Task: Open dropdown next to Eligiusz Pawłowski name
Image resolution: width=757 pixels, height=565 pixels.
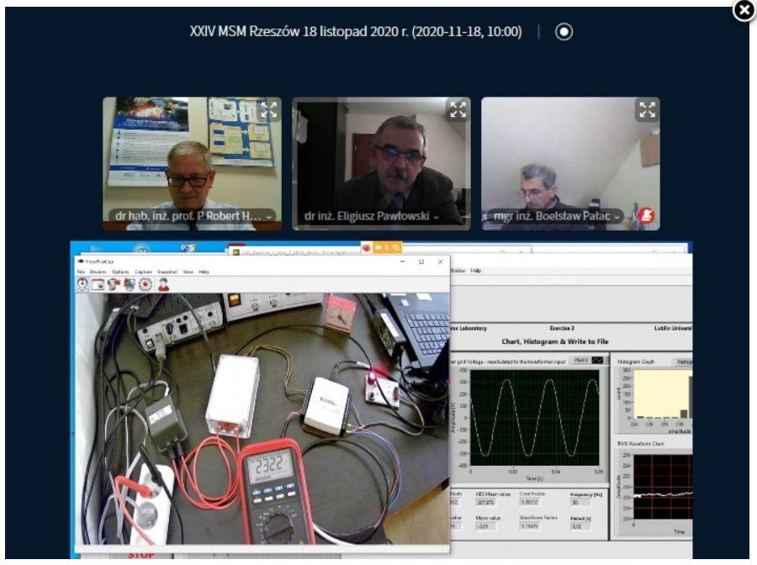Action: (436, 217)
